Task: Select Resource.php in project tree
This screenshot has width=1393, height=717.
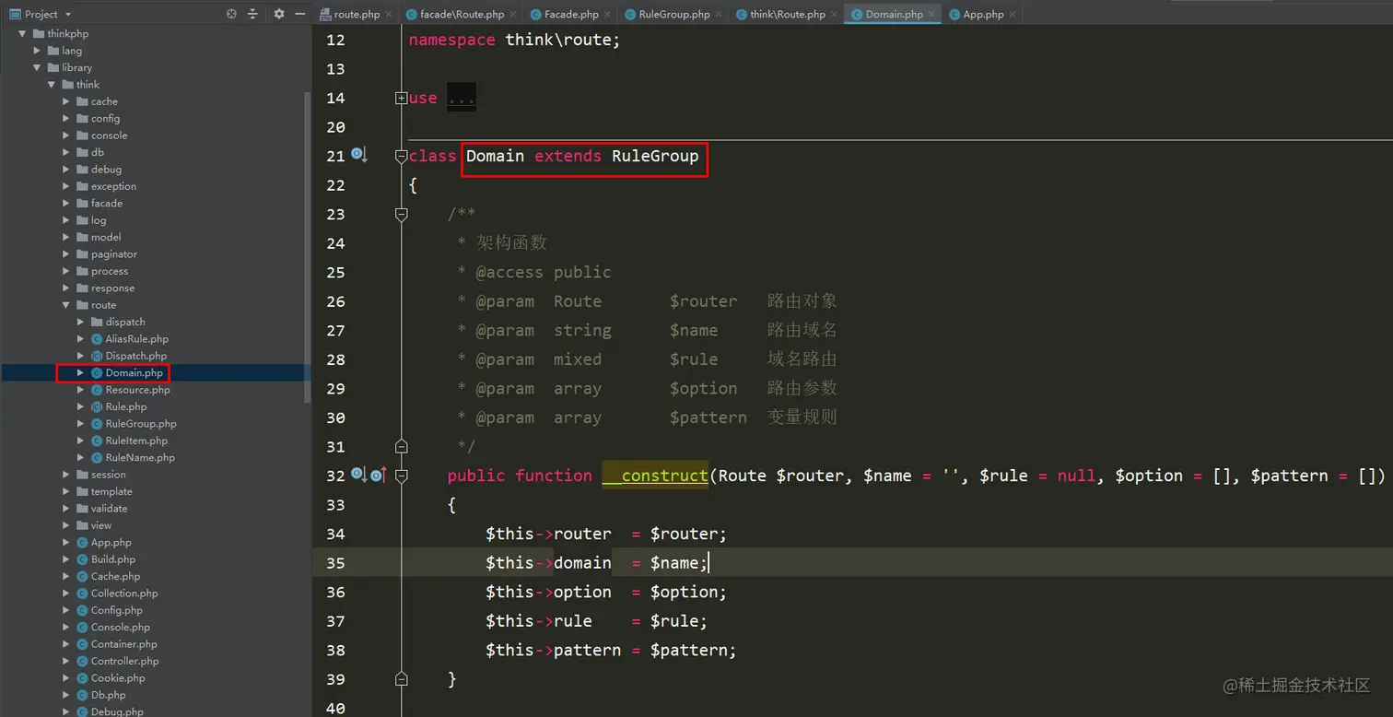Action: (x=137, y=390)
